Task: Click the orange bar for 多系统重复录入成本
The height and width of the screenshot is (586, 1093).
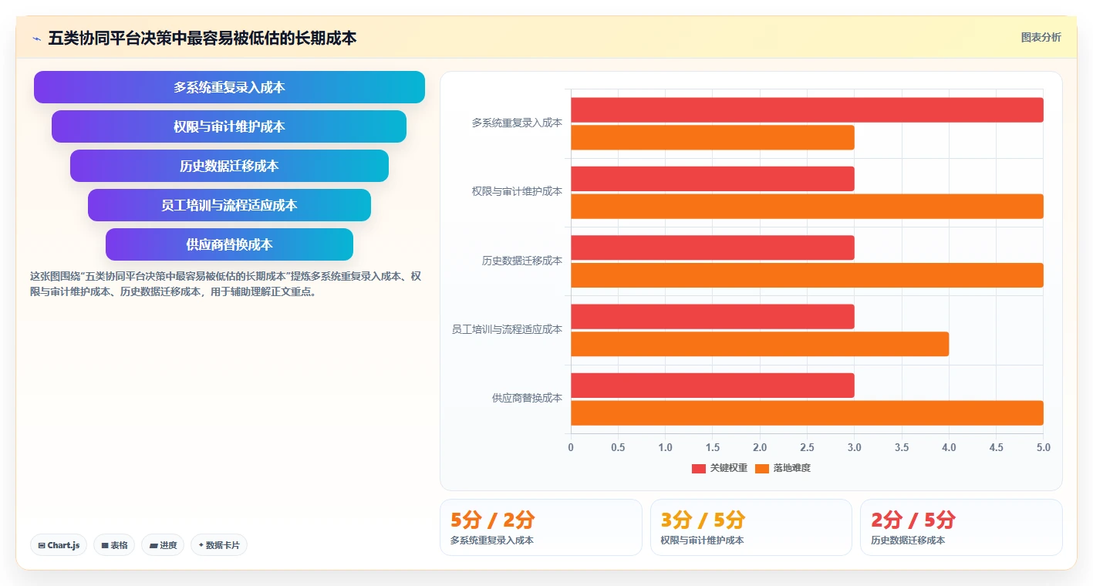Action: [x=713, y=137]
